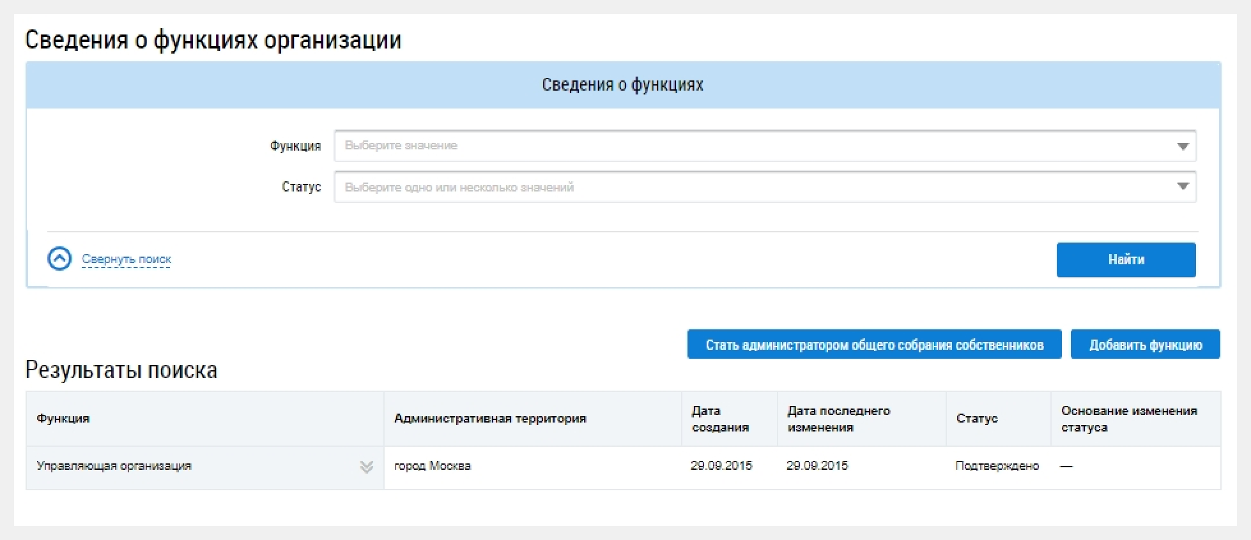Click the Статус dropdown arrow

1183,187
